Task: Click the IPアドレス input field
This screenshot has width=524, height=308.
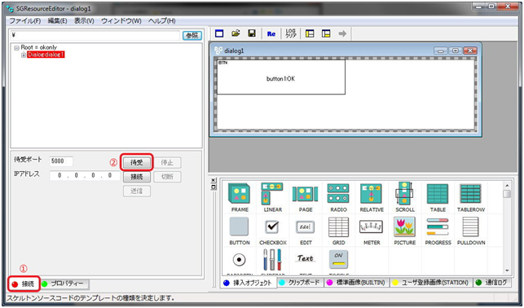Action: [85, 175]
